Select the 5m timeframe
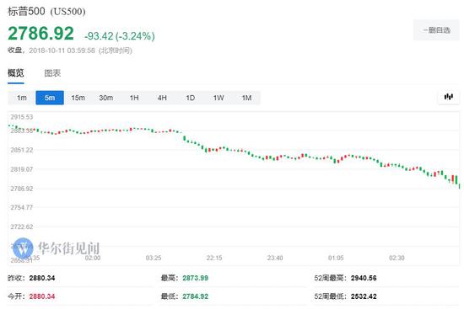464x309 pixels. tap(50, 98)
